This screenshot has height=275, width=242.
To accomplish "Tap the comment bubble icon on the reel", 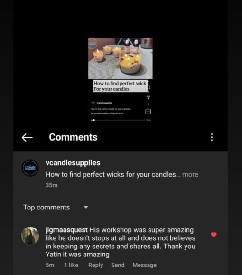I will (149, 87).
